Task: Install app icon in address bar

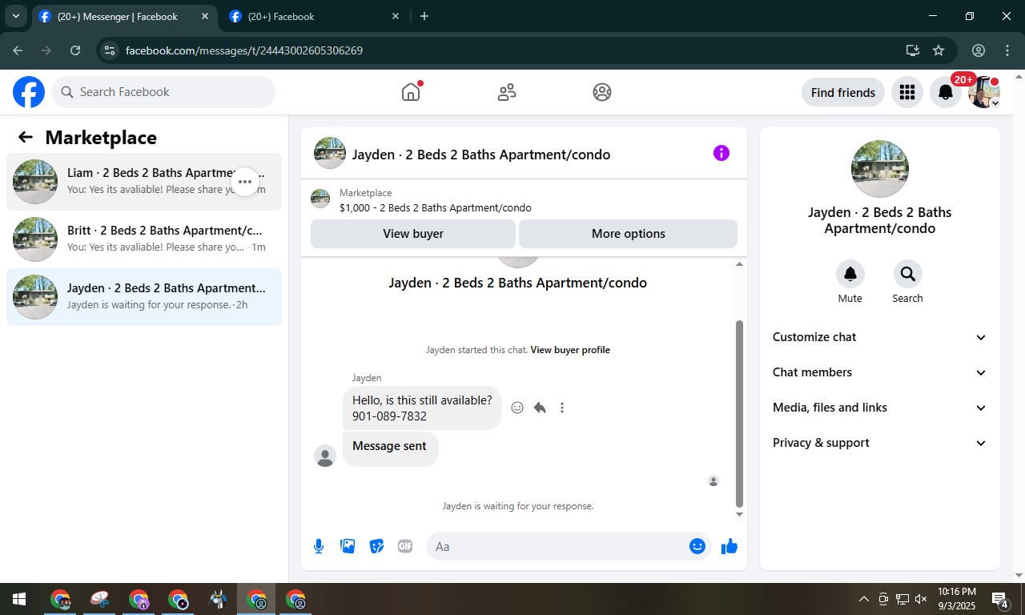Action: point(912,50)
